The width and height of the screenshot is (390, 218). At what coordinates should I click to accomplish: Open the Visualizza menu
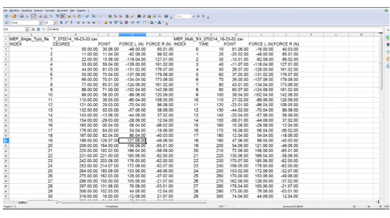coord(27,11)
